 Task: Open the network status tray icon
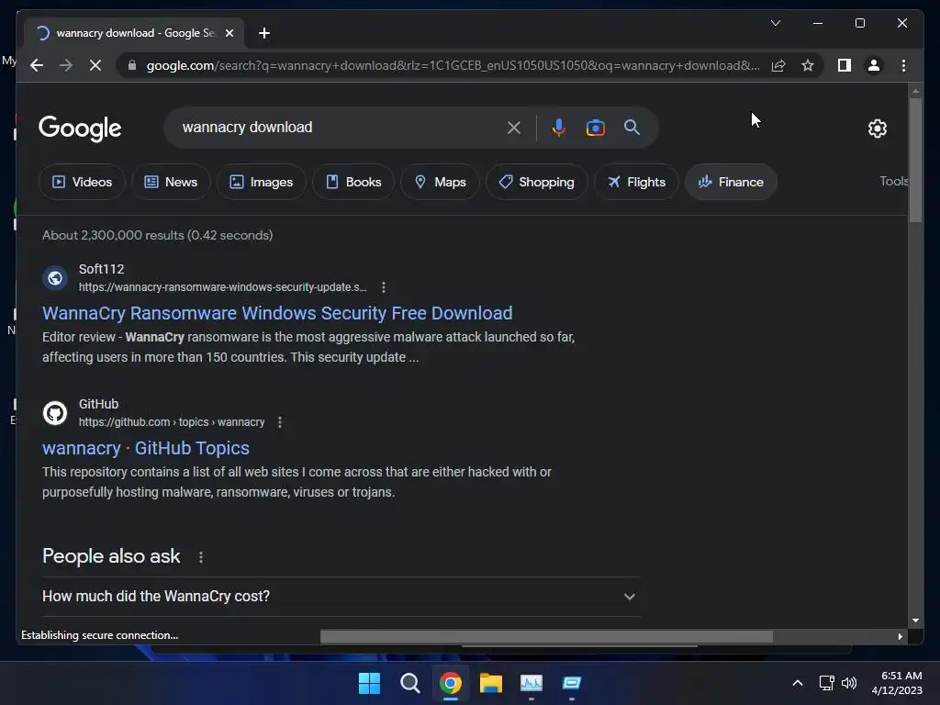coord(827,683)
